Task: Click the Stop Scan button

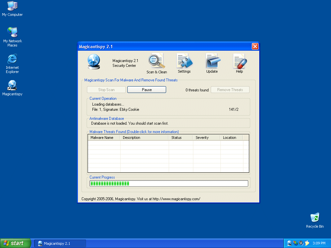Action: click(x=106, y=90)
